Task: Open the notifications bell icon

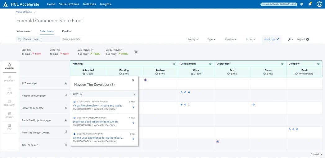Action: coord(310,4)
